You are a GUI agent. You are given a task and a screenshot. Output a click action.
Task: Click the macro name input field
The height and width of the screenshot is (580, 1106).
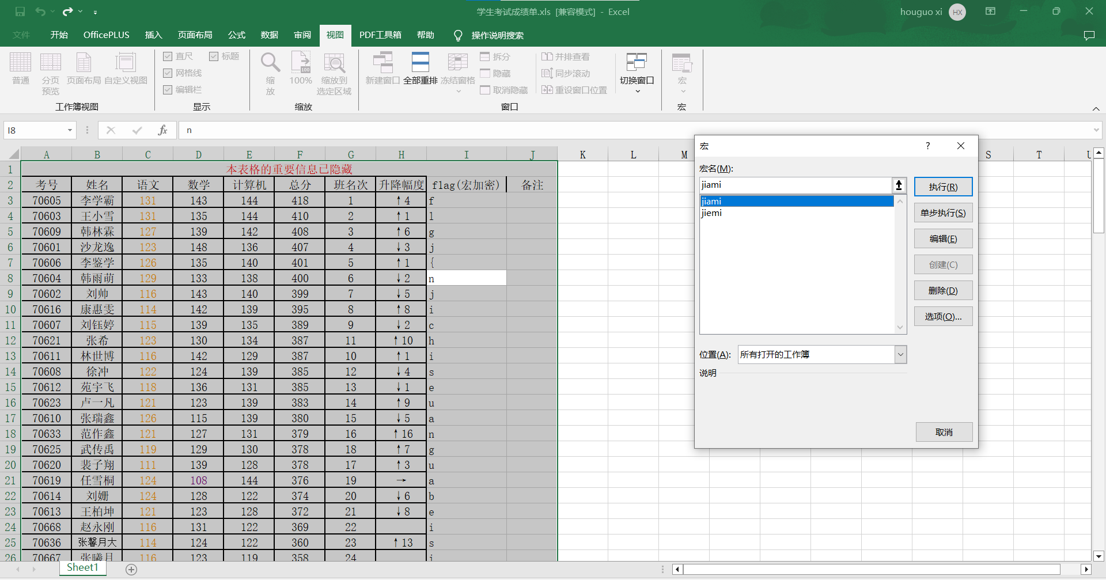click(795, 185)
